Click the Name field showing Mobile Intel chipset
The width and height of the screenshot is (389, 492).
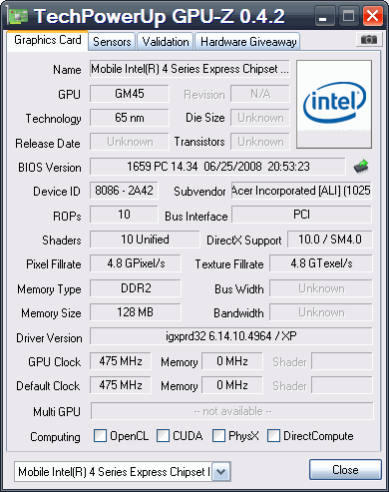coord(190,69)
